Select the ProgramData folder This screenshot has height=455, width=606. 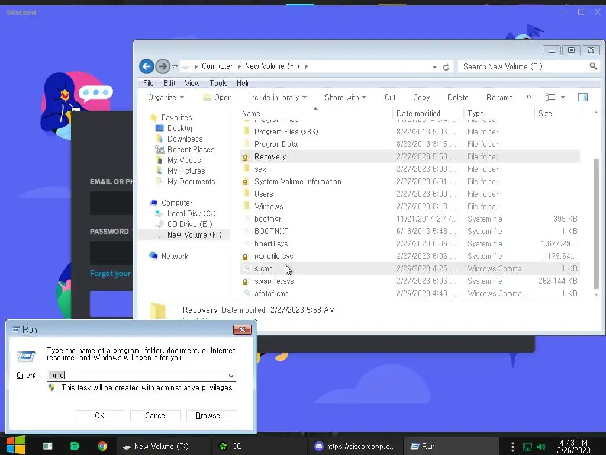tap(410, 145)
